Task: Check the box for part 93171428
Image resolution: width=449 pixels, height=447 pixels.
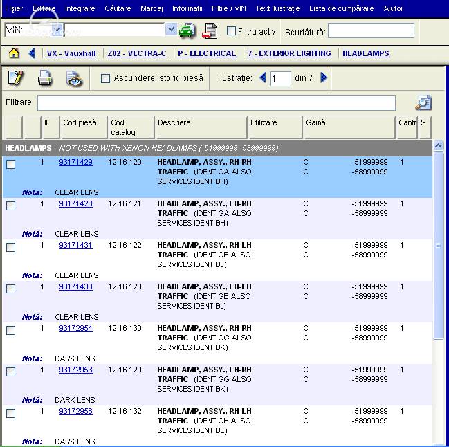Action: 11,206
